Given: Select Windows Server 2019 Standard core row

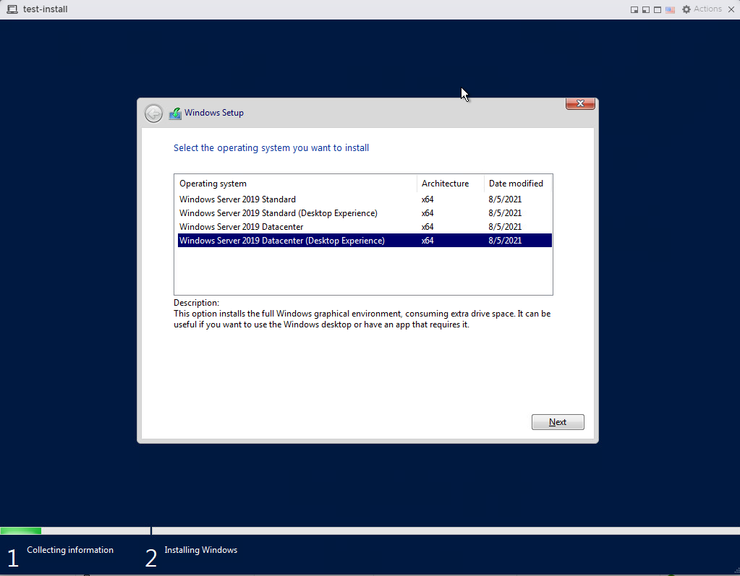Looking at the screenshot, I should click(365, 199).
